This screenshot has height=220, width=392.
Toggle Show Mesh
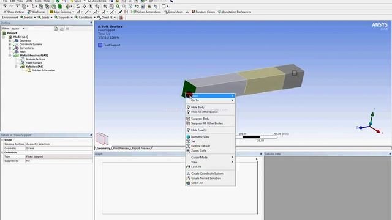[173, 12]
